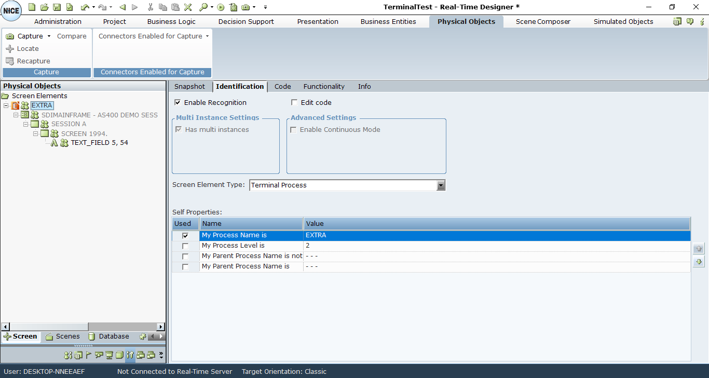Collapse the SESSION A tree node
Viewport: 709px width, 378px height.
pyautogui.click(x=26, y=125)
